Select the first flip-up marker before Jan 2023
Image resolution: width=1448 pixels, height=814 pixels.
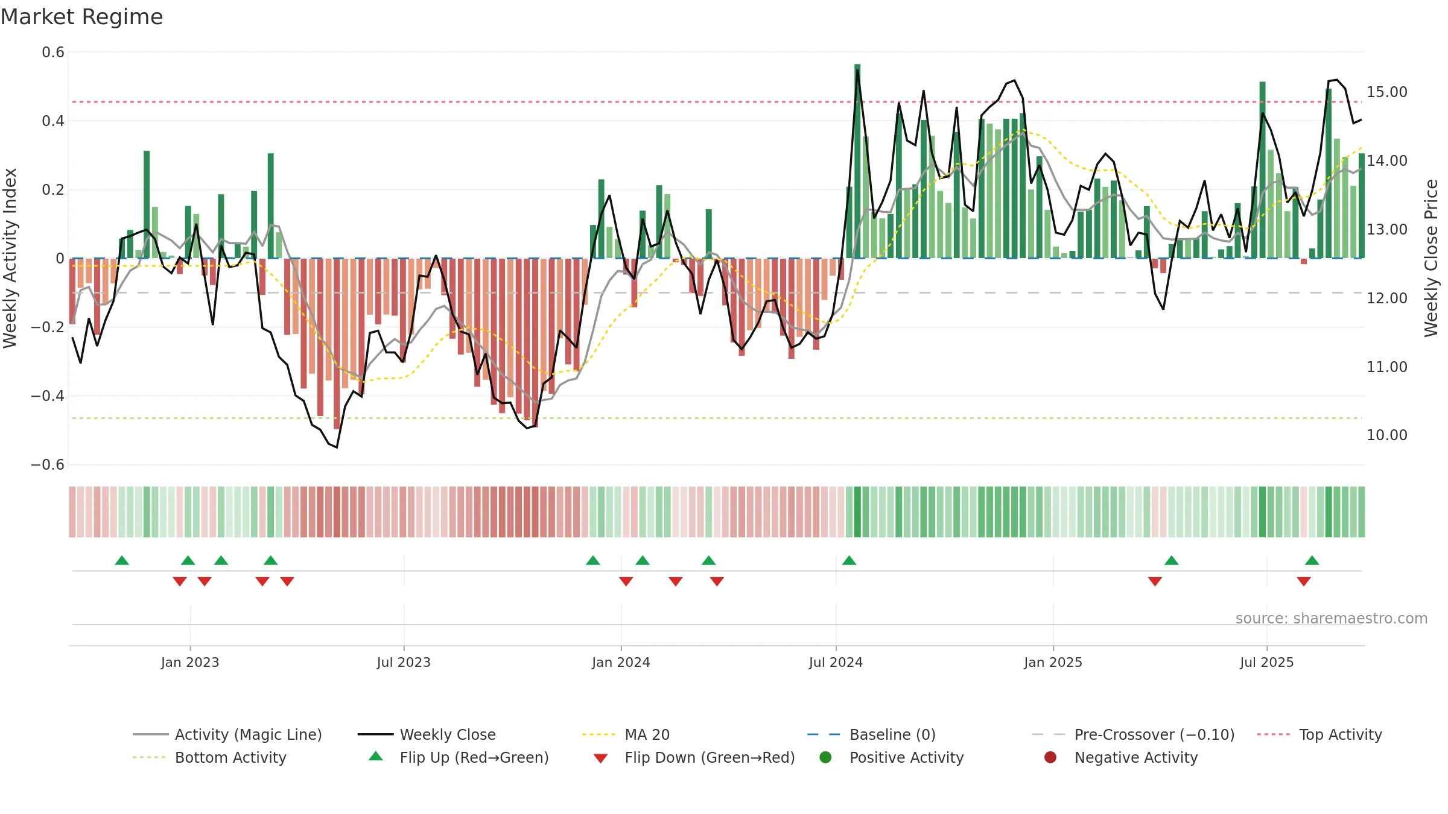point(122,561)
